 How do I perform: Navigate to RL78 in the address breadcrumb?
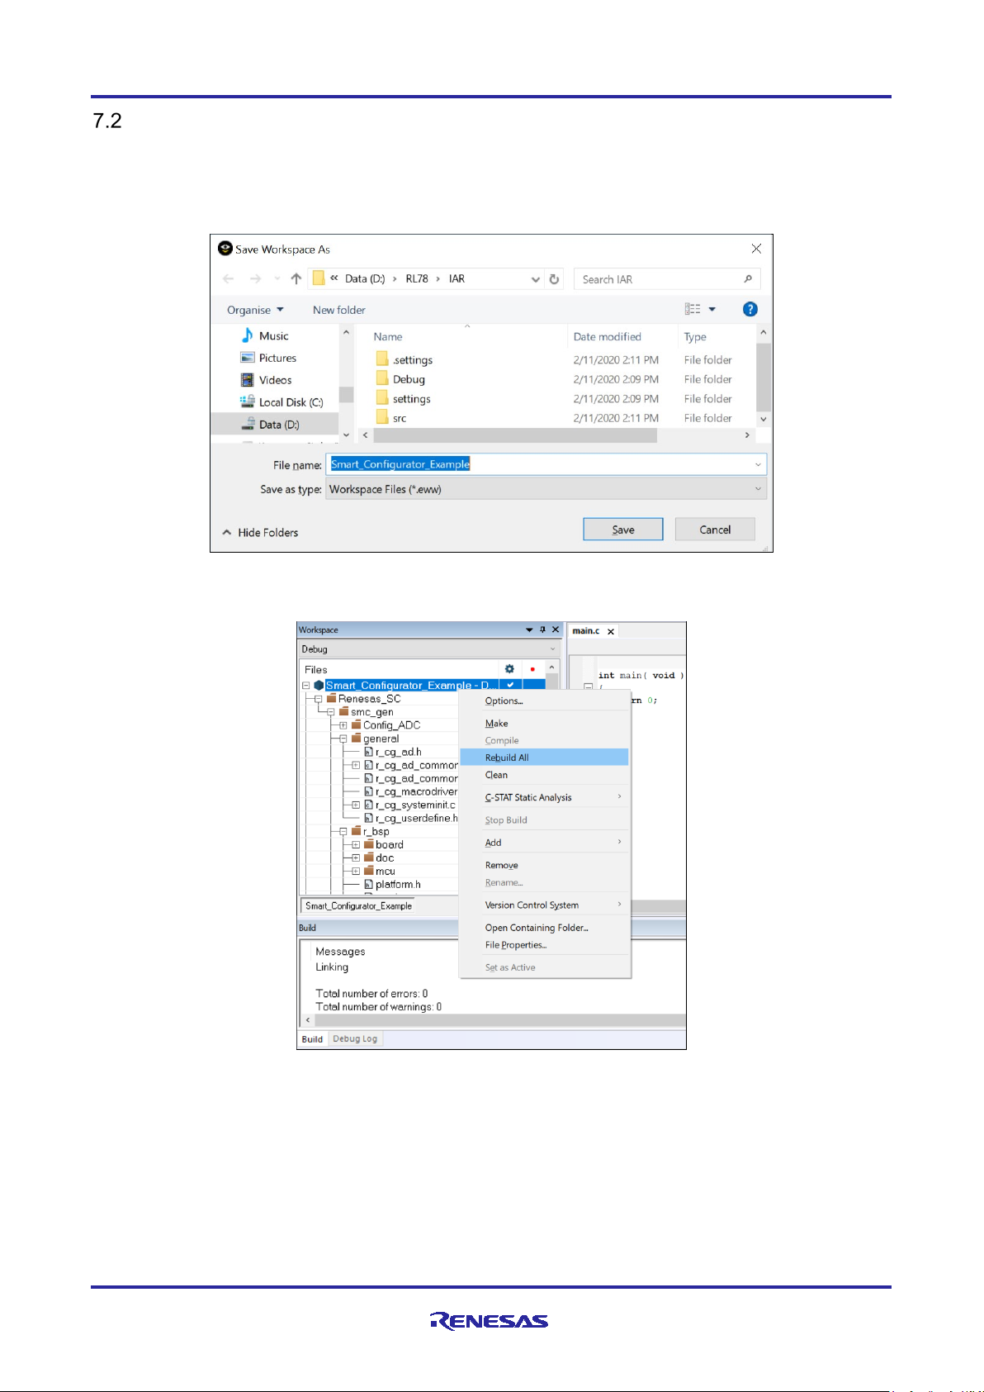click(x=417, y=279)
